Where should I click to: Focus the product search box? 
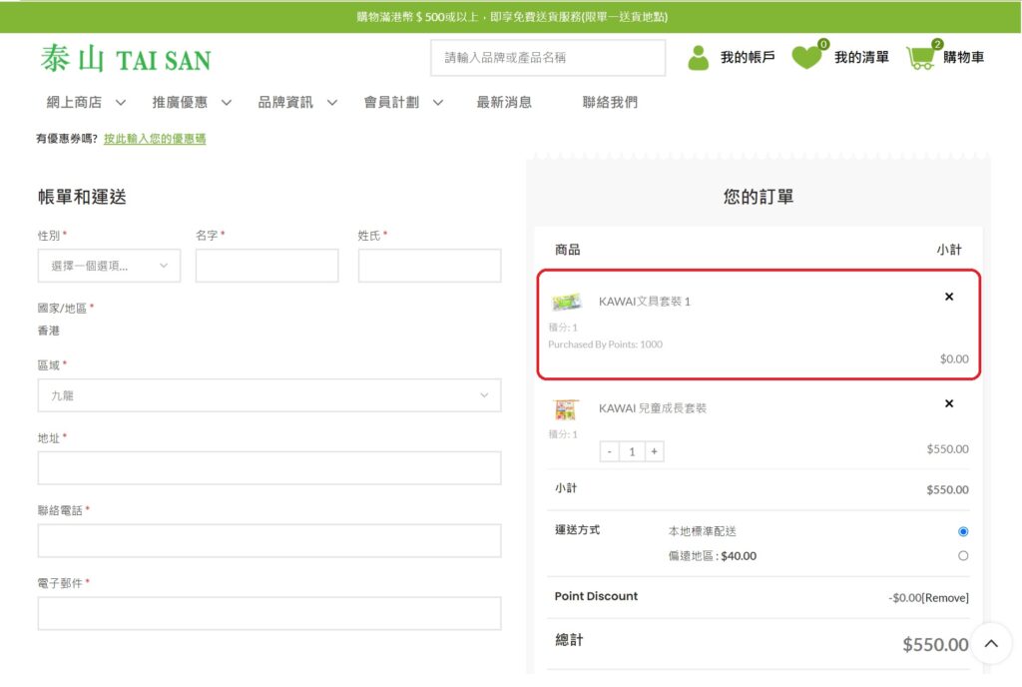[548, 57]
